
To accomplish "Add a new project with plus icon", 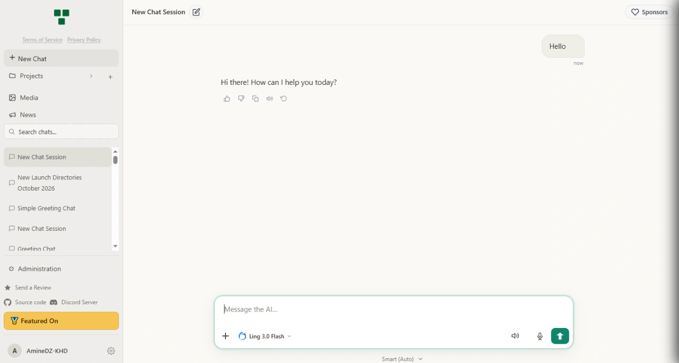I will [x=110, y=77].
